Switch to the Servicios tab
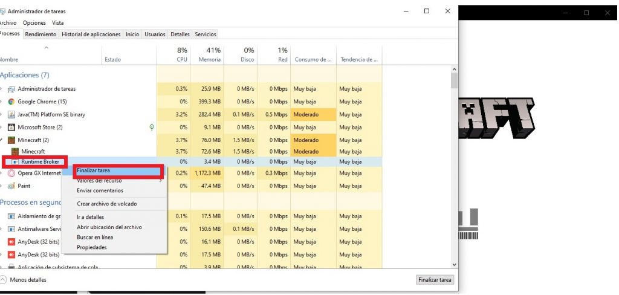This screenshot has width=619, height=295. pyautogui.click(x=206, y=34)
